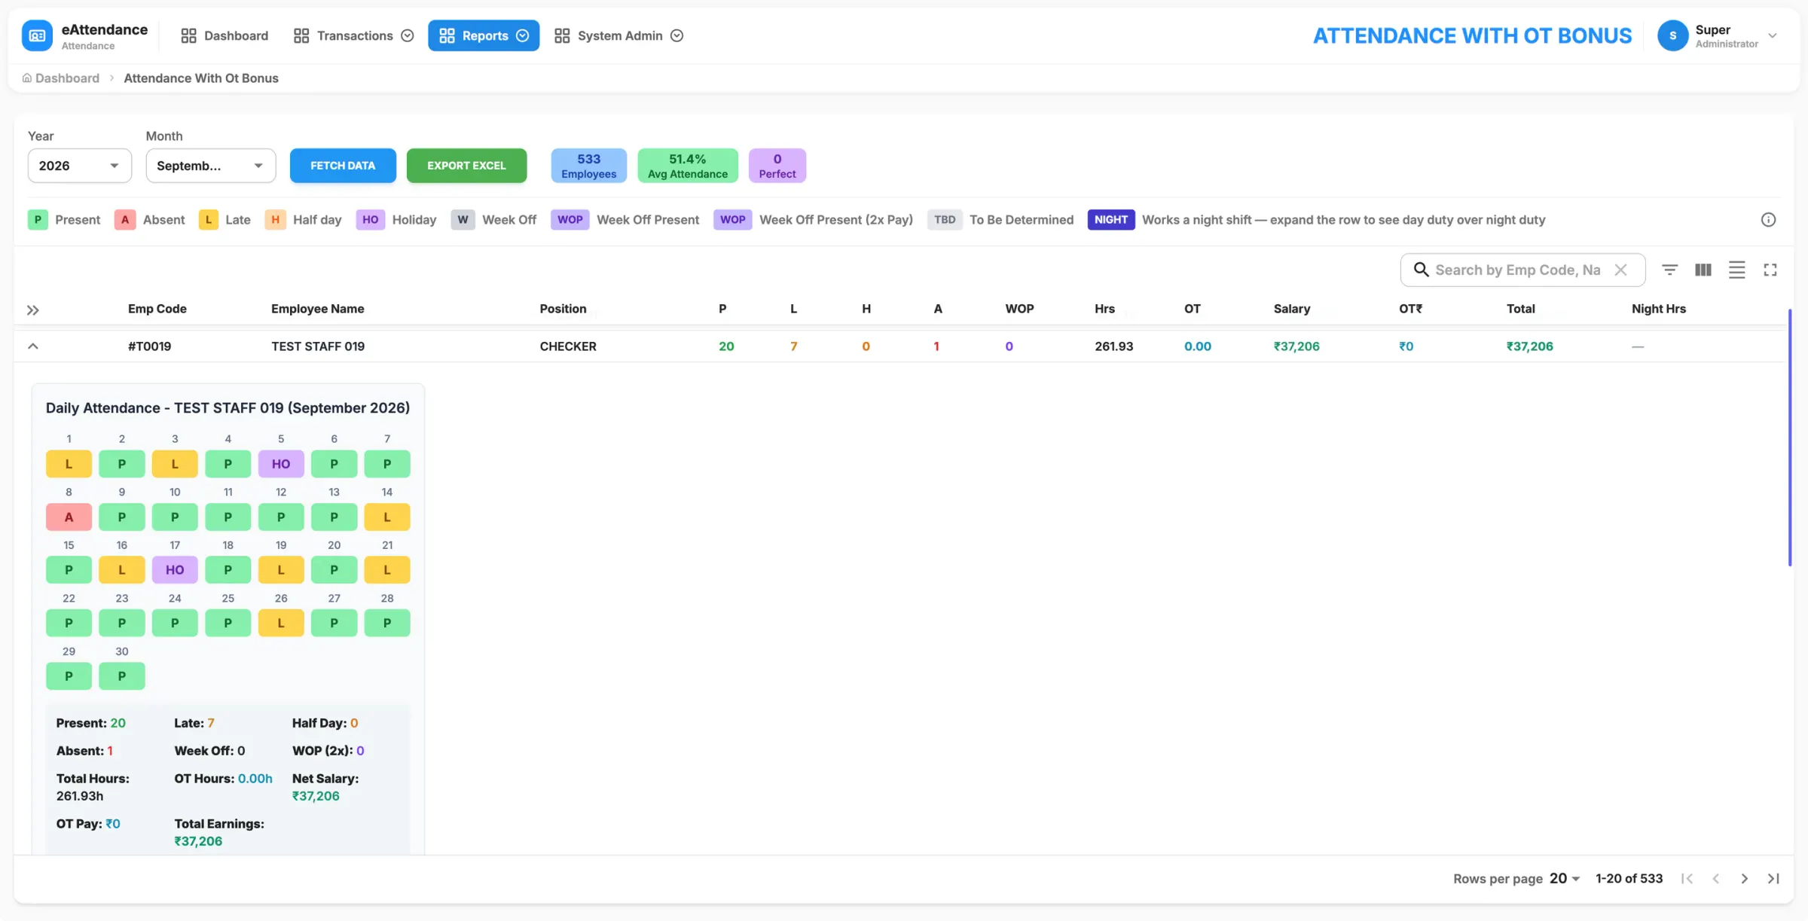
Task: Click the table vertical scrollbar
Action: point(1789,437)
